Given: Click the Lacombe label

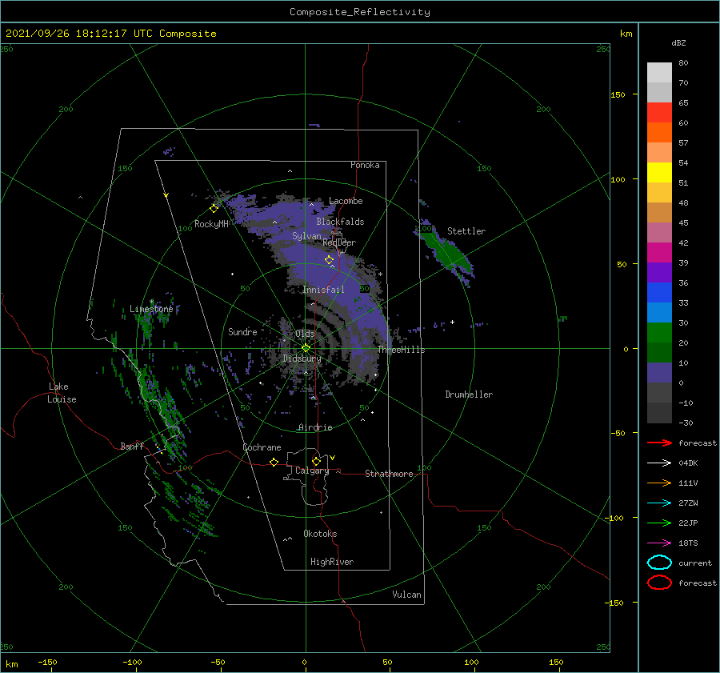Looking at the screenshot, I should click(x=346, y=201).
